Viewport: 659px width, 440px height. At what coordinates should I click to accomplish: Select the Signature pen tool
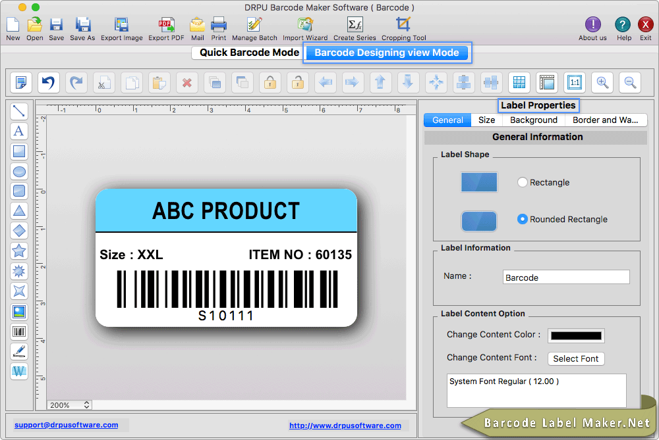click(x=19, y=351)
